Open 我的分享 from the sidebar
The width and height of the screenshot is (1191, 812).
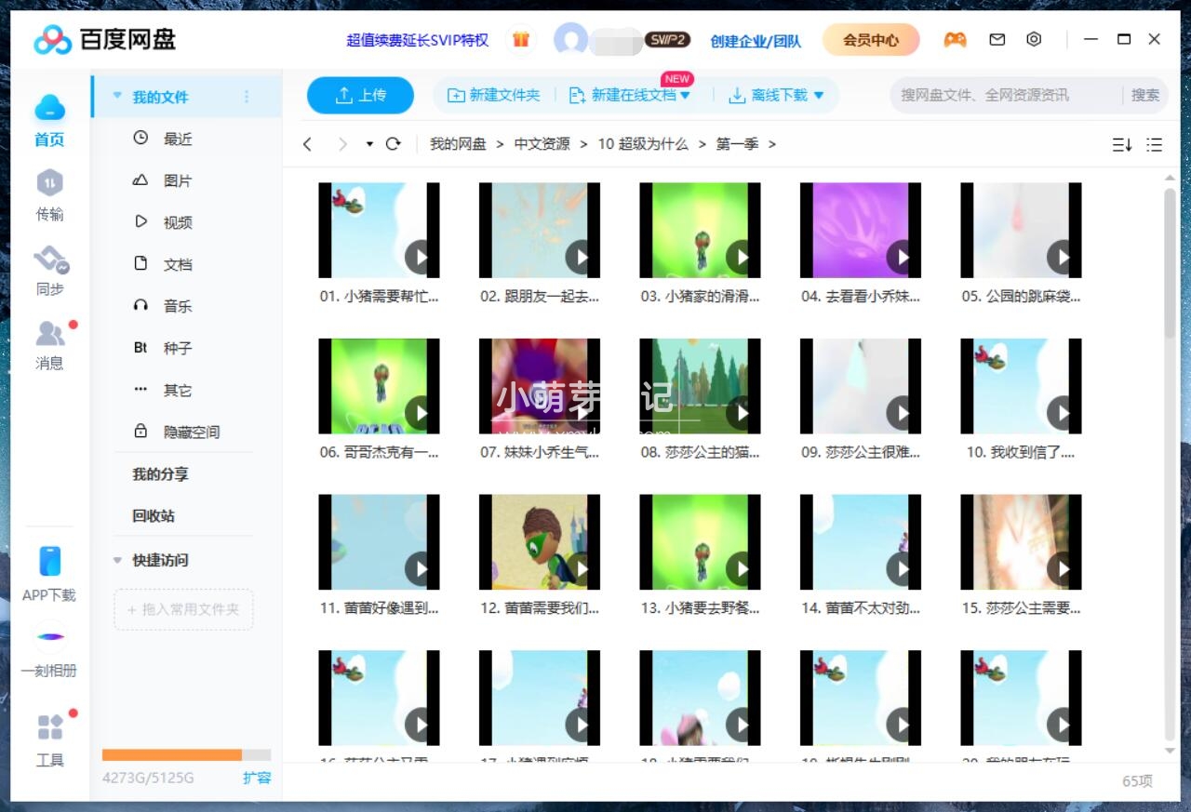coord(159,473)
